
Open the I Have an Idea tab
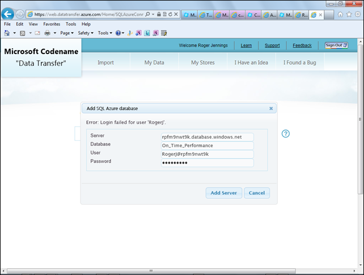tap(251, 63)
